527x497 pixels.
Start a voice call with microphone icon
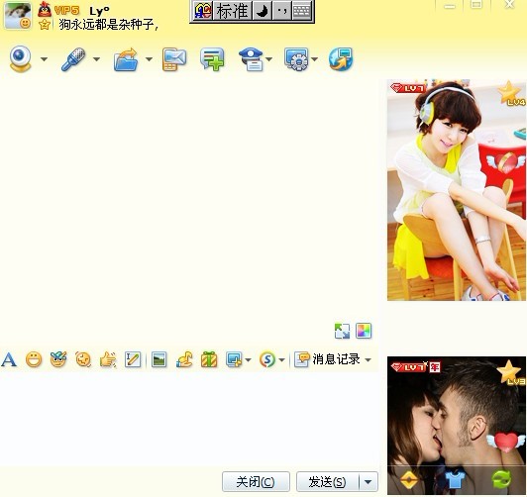click(x=73, y=59)
